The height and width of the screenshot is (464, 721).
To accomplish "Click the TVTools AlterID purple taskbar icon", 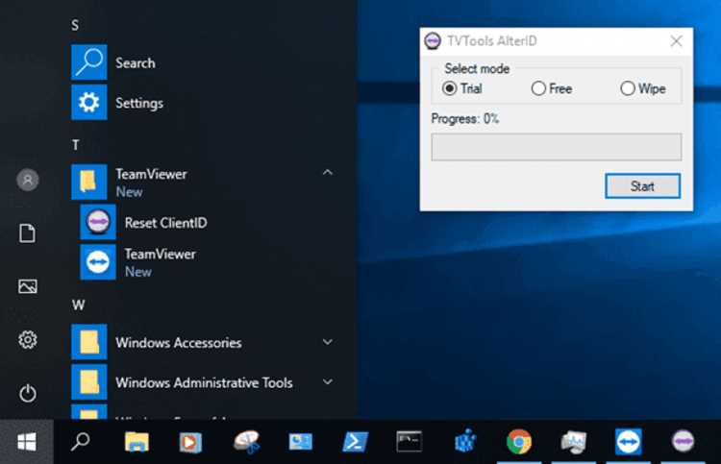I will click(683, 442).
